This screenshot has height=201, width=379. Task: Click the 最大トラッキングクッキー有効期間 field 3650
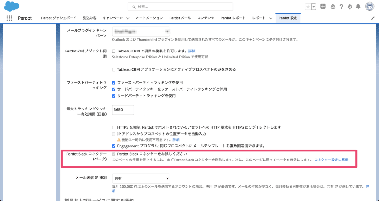[123, 110]
